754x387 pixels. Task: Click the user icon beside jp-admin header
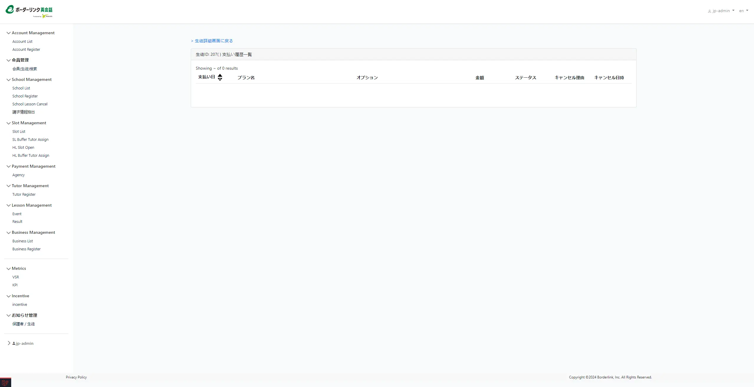(709, 11)
